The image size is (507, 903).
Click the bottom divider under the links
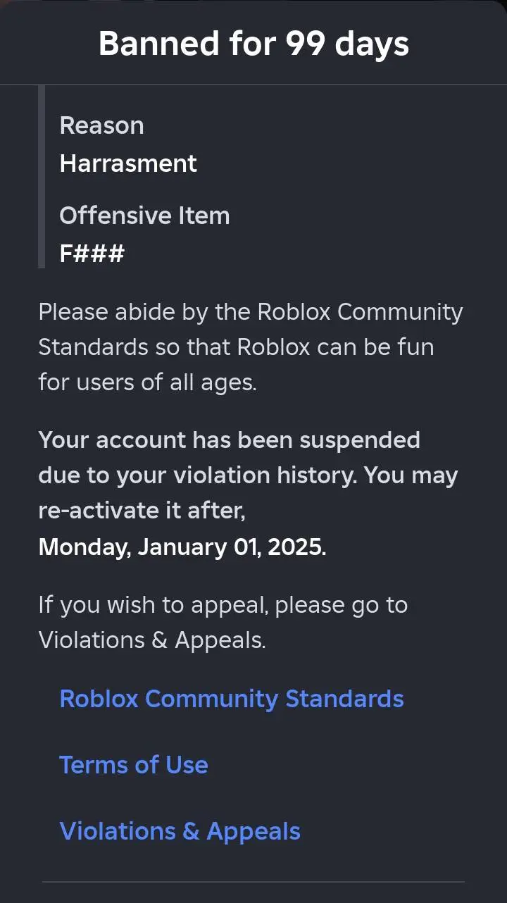click(x=254, y=881)
